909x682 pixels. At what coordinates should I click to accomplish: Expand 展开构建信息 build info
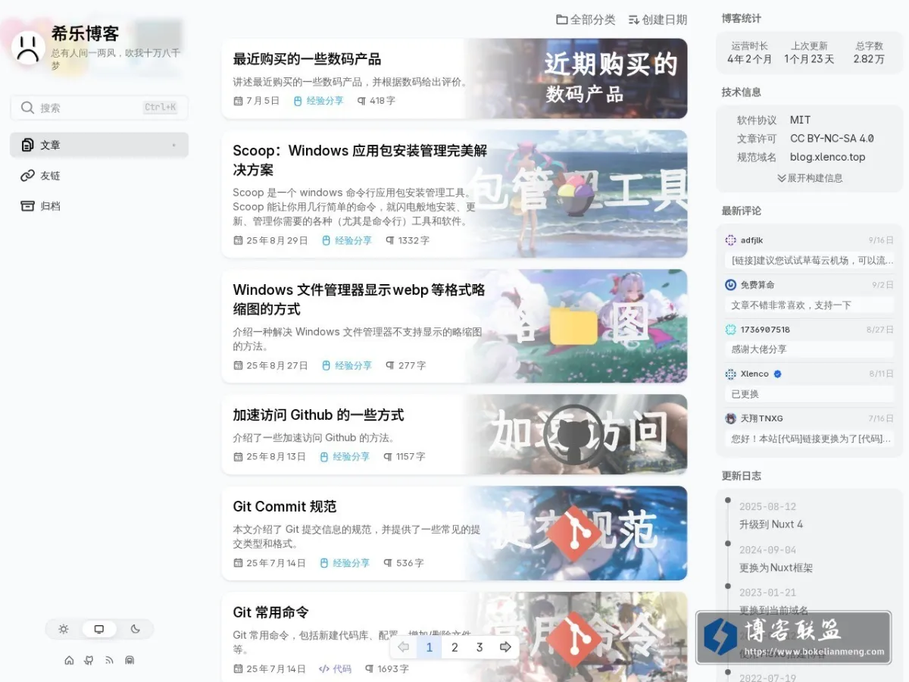(x=810, y=178)
